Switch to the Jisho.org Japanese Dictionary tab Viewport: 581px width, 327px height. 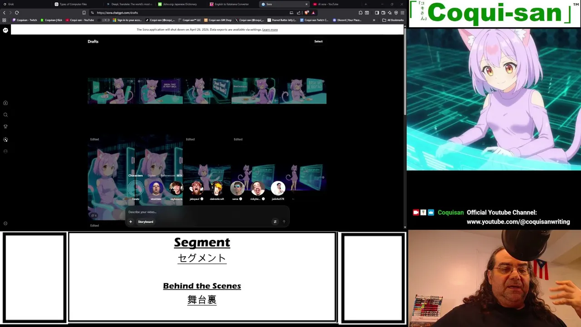point(181,4)
